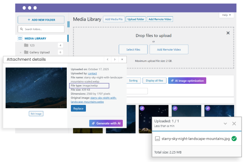
Task: Click the Replace button
Action: click(78, 109)
